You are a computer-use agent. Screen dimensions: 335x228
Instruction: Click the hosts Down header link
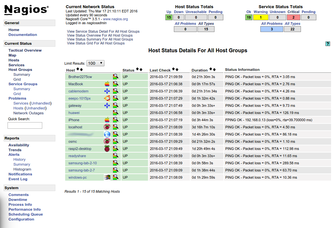click(178, 12)
